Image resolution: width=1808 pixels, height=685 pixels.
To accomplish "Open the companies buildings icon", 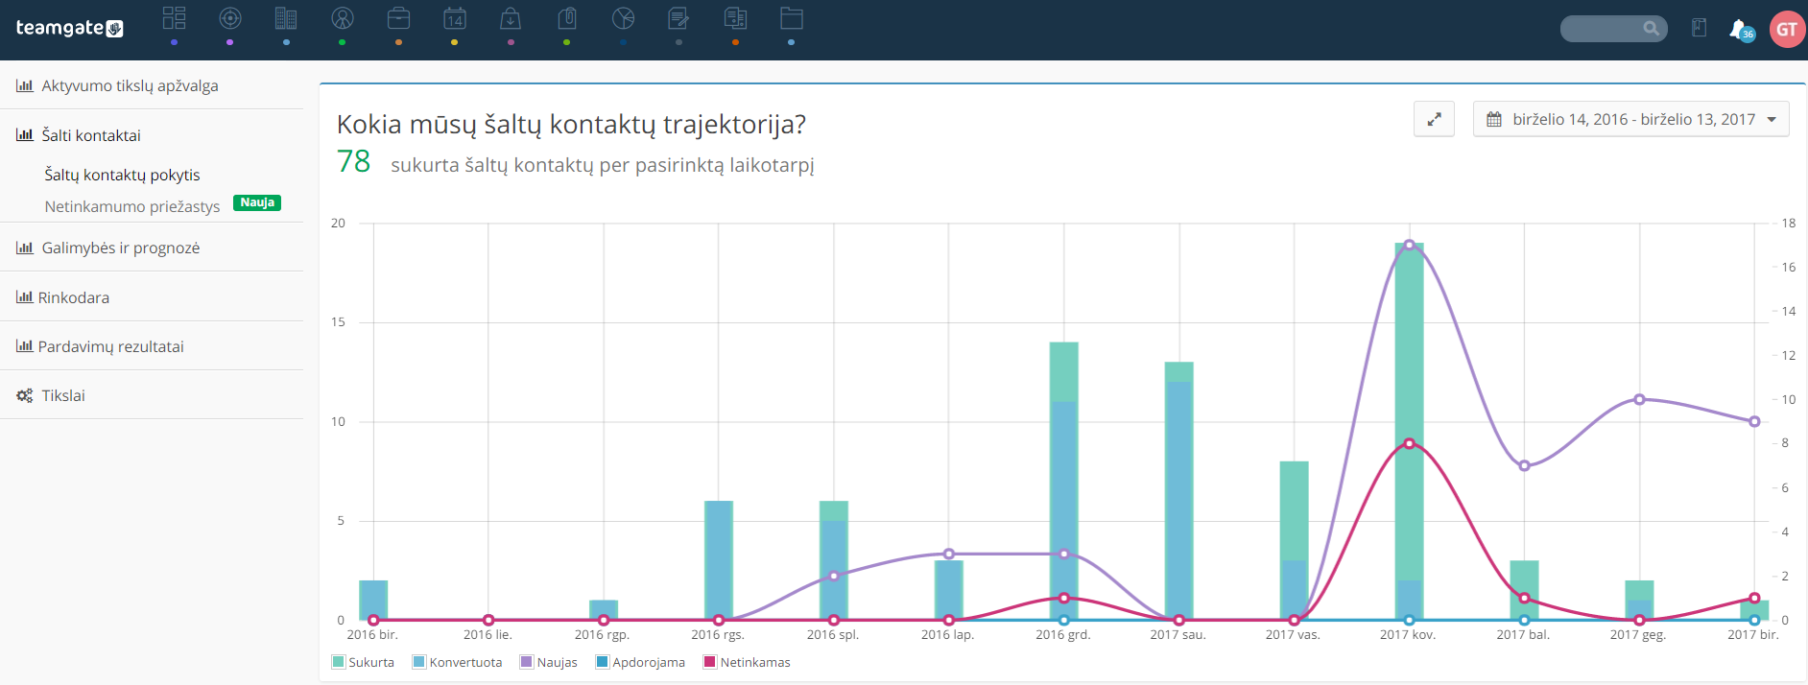I will (x=286, y=18).
